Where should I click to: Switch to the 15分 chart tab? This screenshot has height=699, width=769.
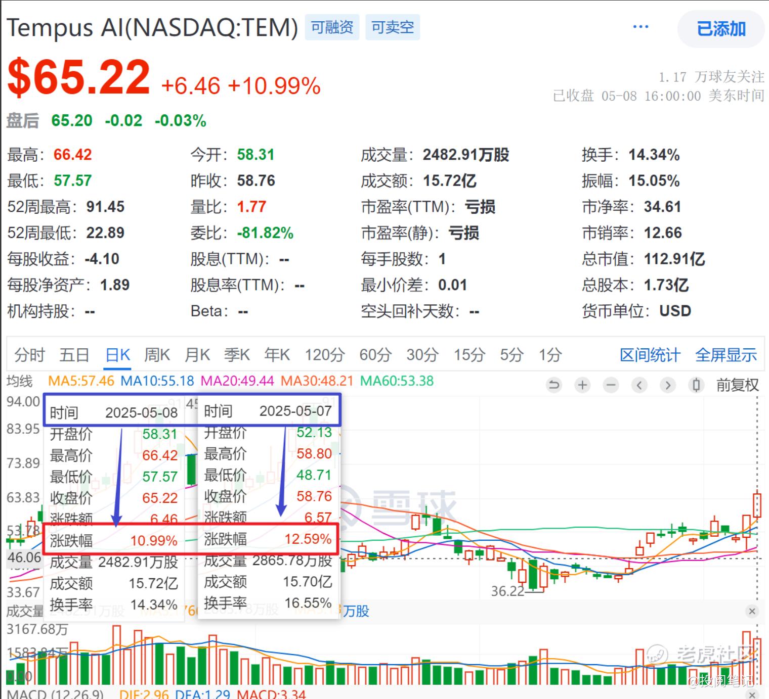(469, 355)
